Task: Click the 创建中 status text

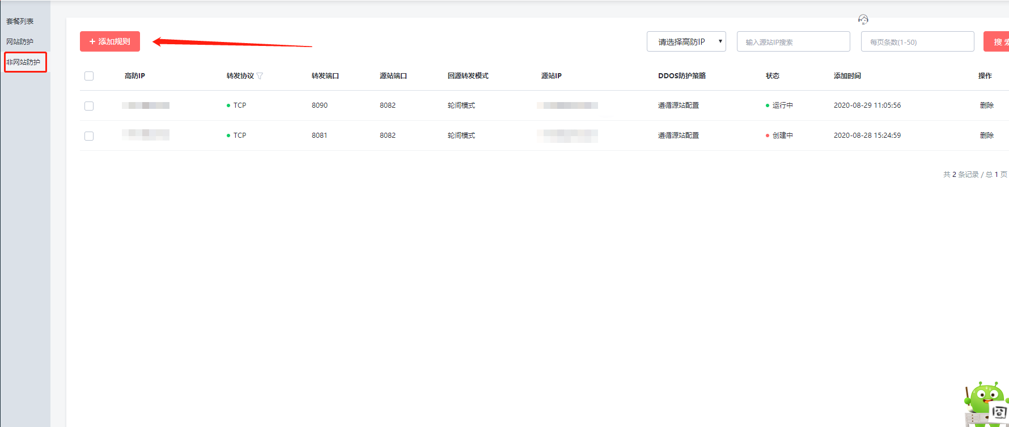Action: click(x=782, y=136)
